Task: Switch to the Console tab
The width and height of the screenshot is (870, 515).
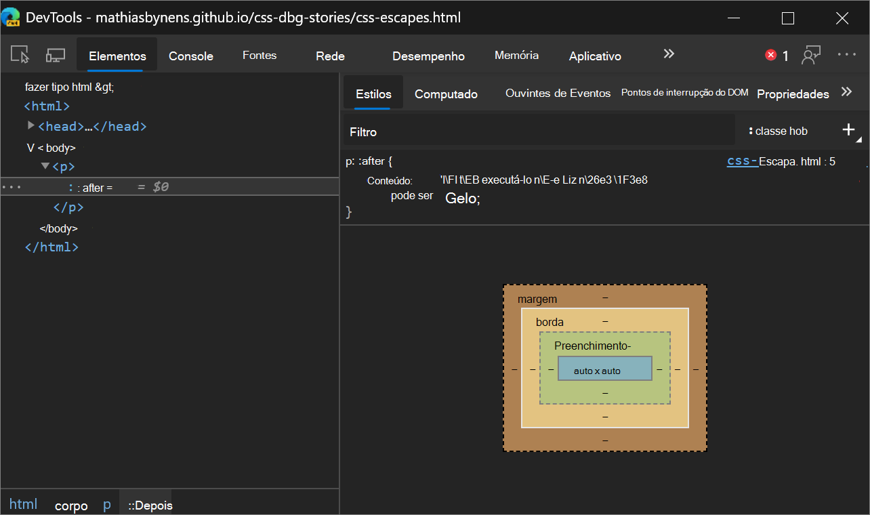Action: pyautogui.click(x=191, y=56)
